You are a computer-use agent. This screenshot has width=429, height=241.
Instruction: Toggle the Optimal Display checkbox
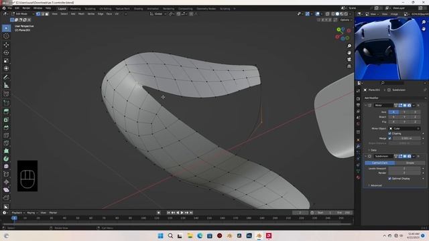click(x=389, y=179)
